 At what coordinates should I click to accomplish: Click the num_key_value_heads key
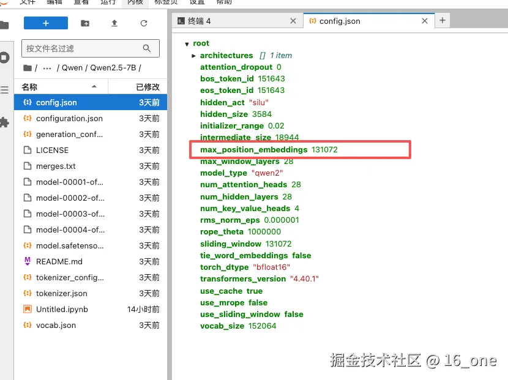[x=245, y=208]
